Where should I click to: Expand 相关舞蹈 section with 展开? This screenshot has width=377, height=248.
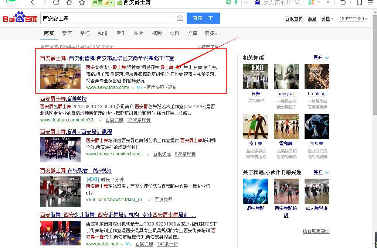click(x=321, y=58)
